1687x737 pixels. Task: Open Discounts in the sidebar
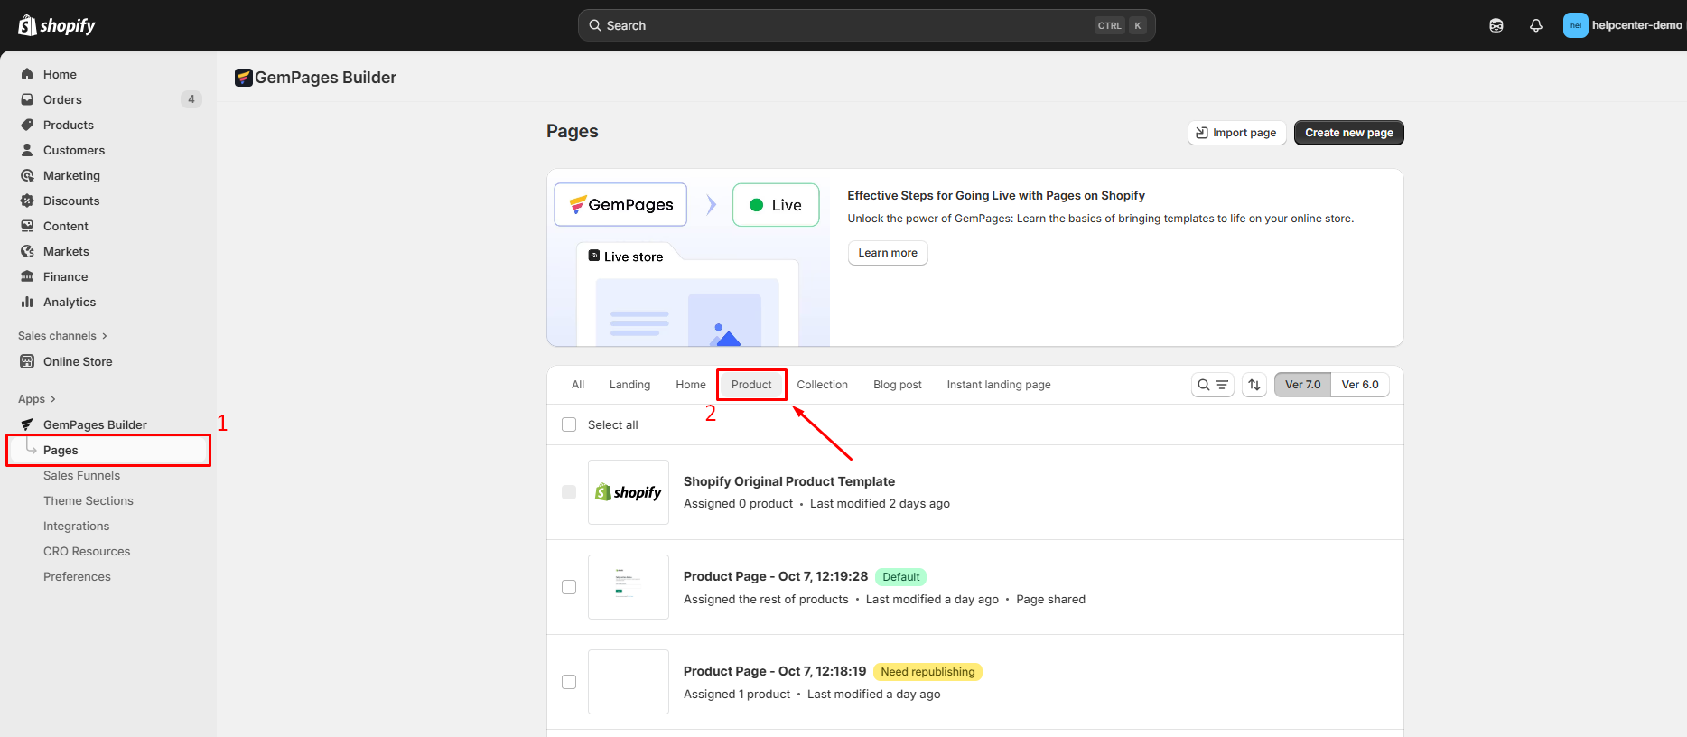(x=71, y=201)
